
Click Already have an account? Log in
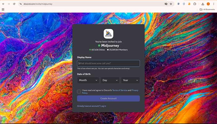point(91,106)
